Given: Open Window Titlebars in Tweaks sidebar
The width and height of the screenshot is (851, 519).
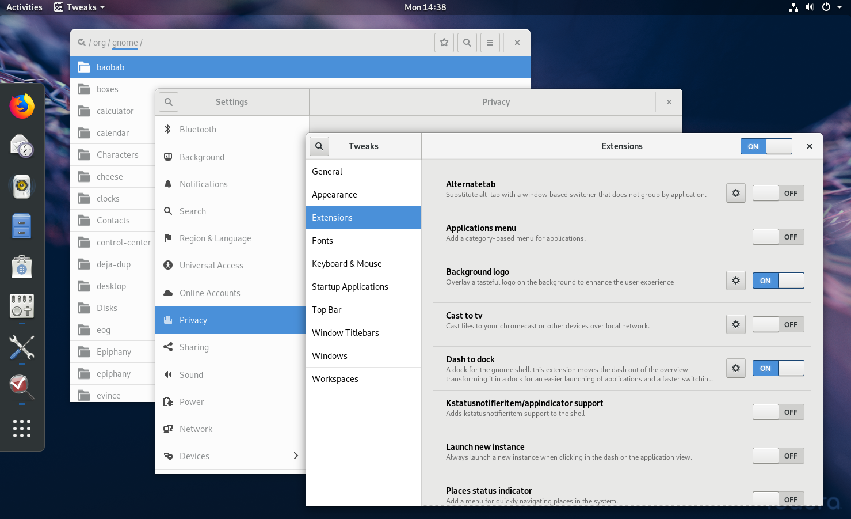Looking at the screenshot, I should (364, 333).
